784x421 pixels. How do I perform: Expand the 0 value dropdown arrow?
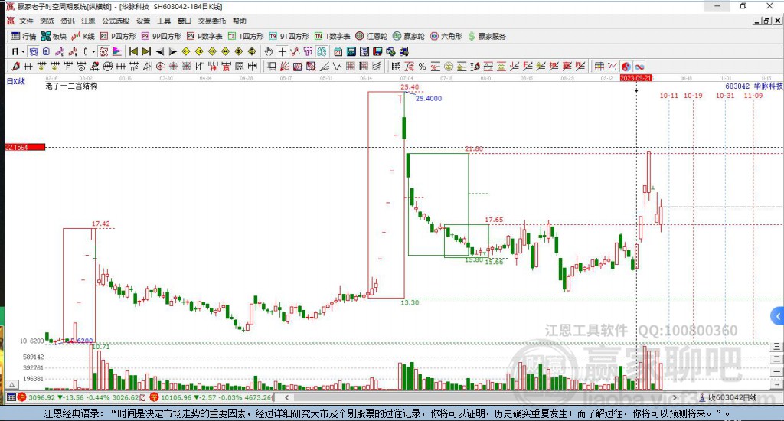click(x=93, y=51)
